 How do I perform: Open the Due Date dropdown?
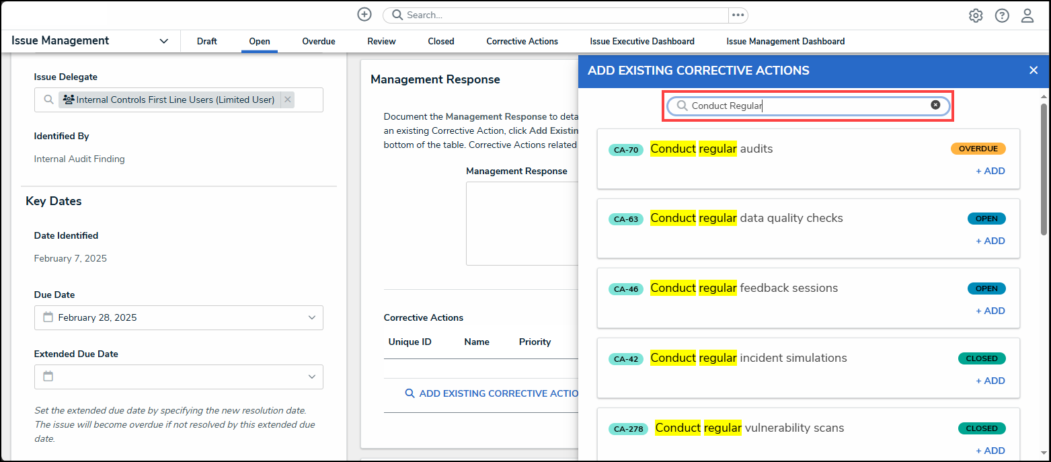pyautogui.click(x=312, y=317)
